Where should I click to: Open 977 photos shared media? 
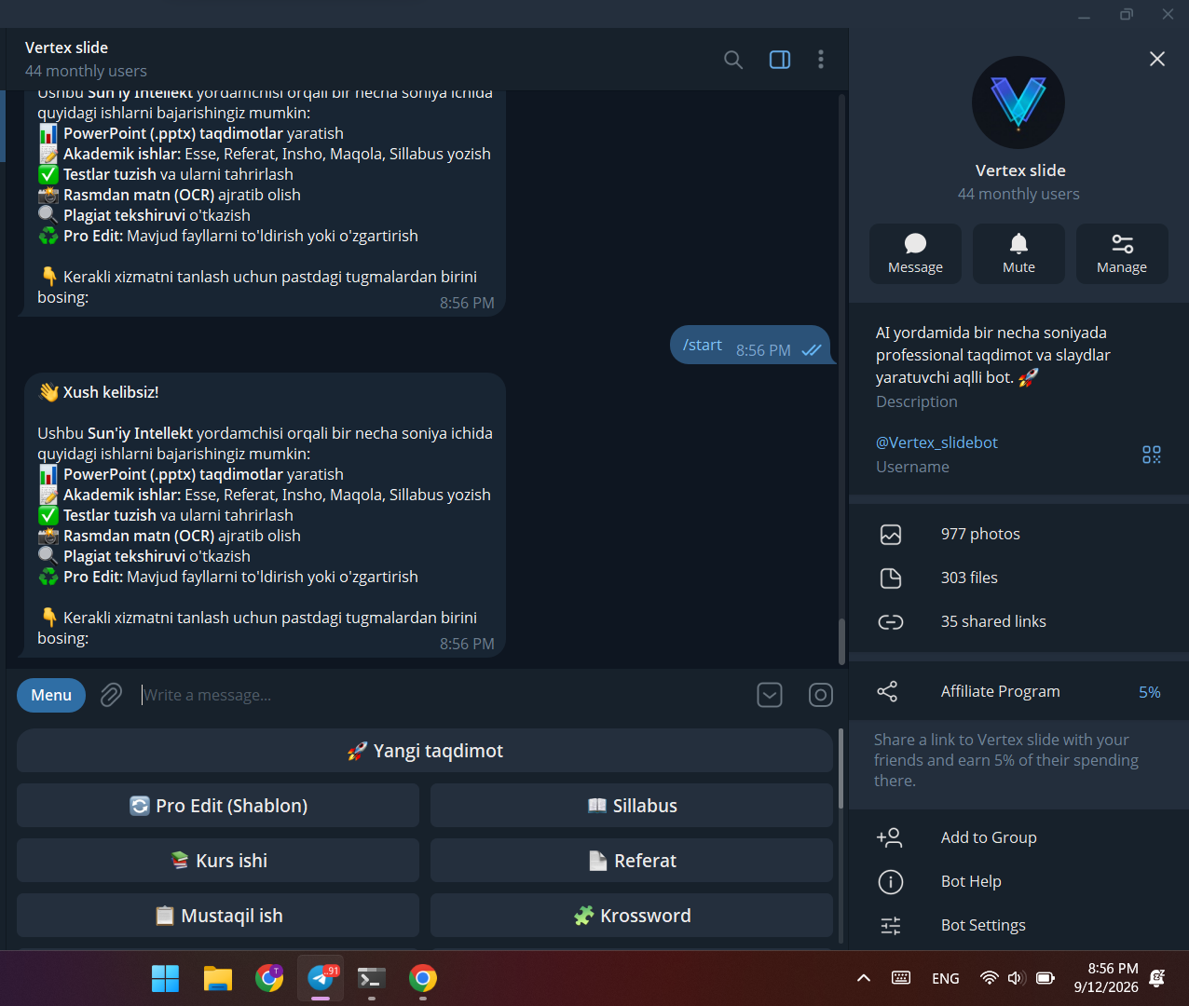1018,534
